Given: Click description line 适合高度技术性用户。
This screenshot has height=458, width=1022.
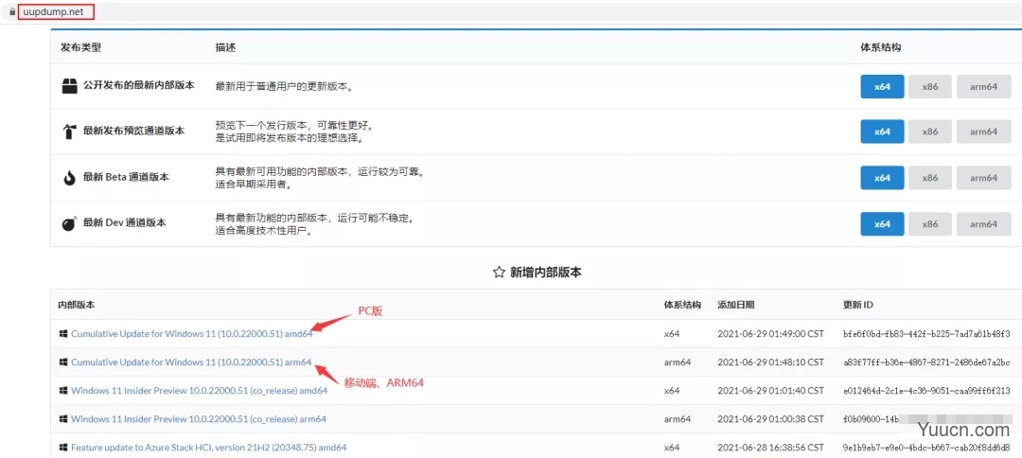Looking at the screenshot, I should click(x=262, y=231).
